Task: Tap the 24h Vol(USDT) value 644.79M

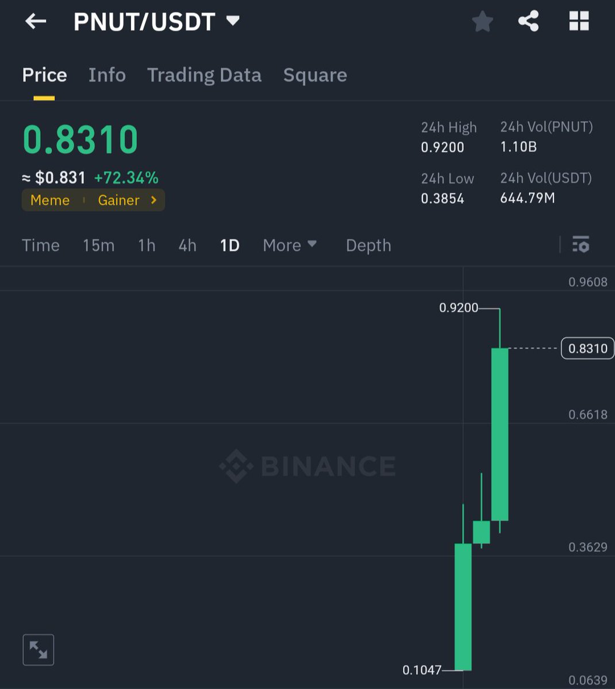Action: pos(528,199)
